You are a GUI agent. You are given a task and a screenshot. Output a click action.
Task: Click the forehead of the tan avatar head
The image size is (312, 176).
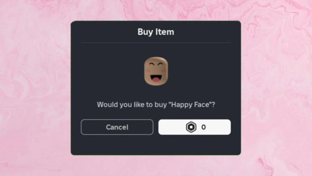tap(156, 60)
